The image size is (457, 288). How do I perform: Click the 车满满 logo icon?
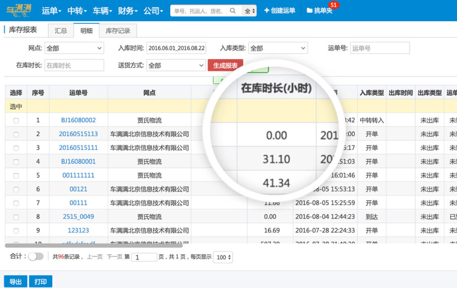click(x=18, y=11)
